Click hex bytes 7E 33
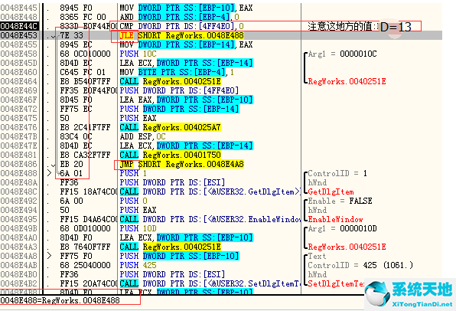The height and width of the screenshot is (311, 456). pos(72,35)
